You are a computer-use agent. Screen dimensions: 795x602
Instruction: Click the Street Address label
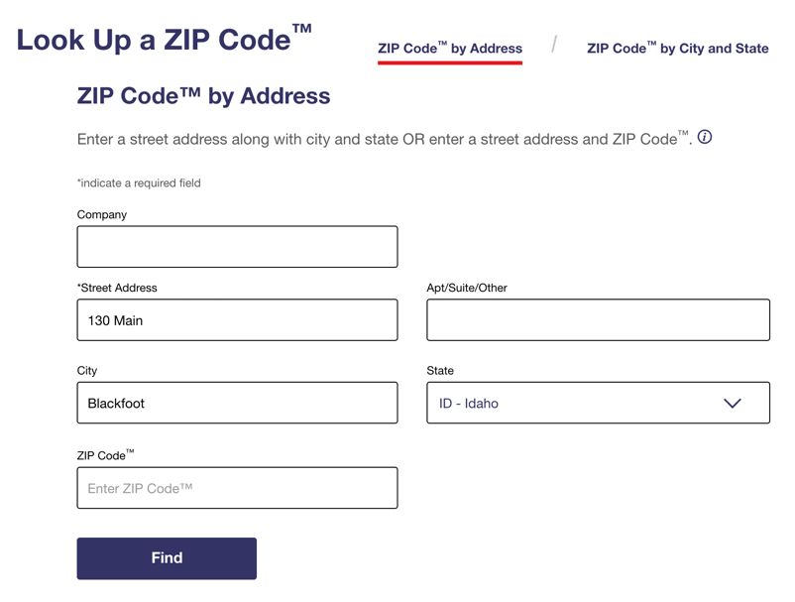[x=117, y=288]
